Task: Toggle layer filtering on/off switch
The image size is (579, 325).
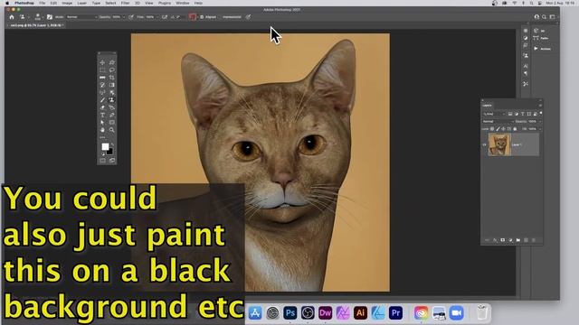Action: (541, 113)
